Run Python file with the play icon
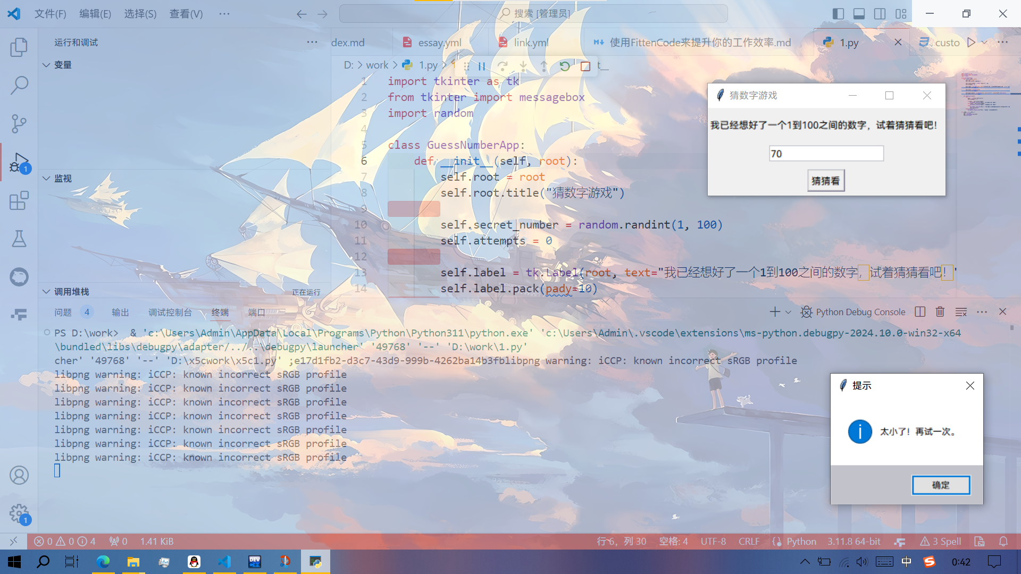 click(x=971, y=43)
